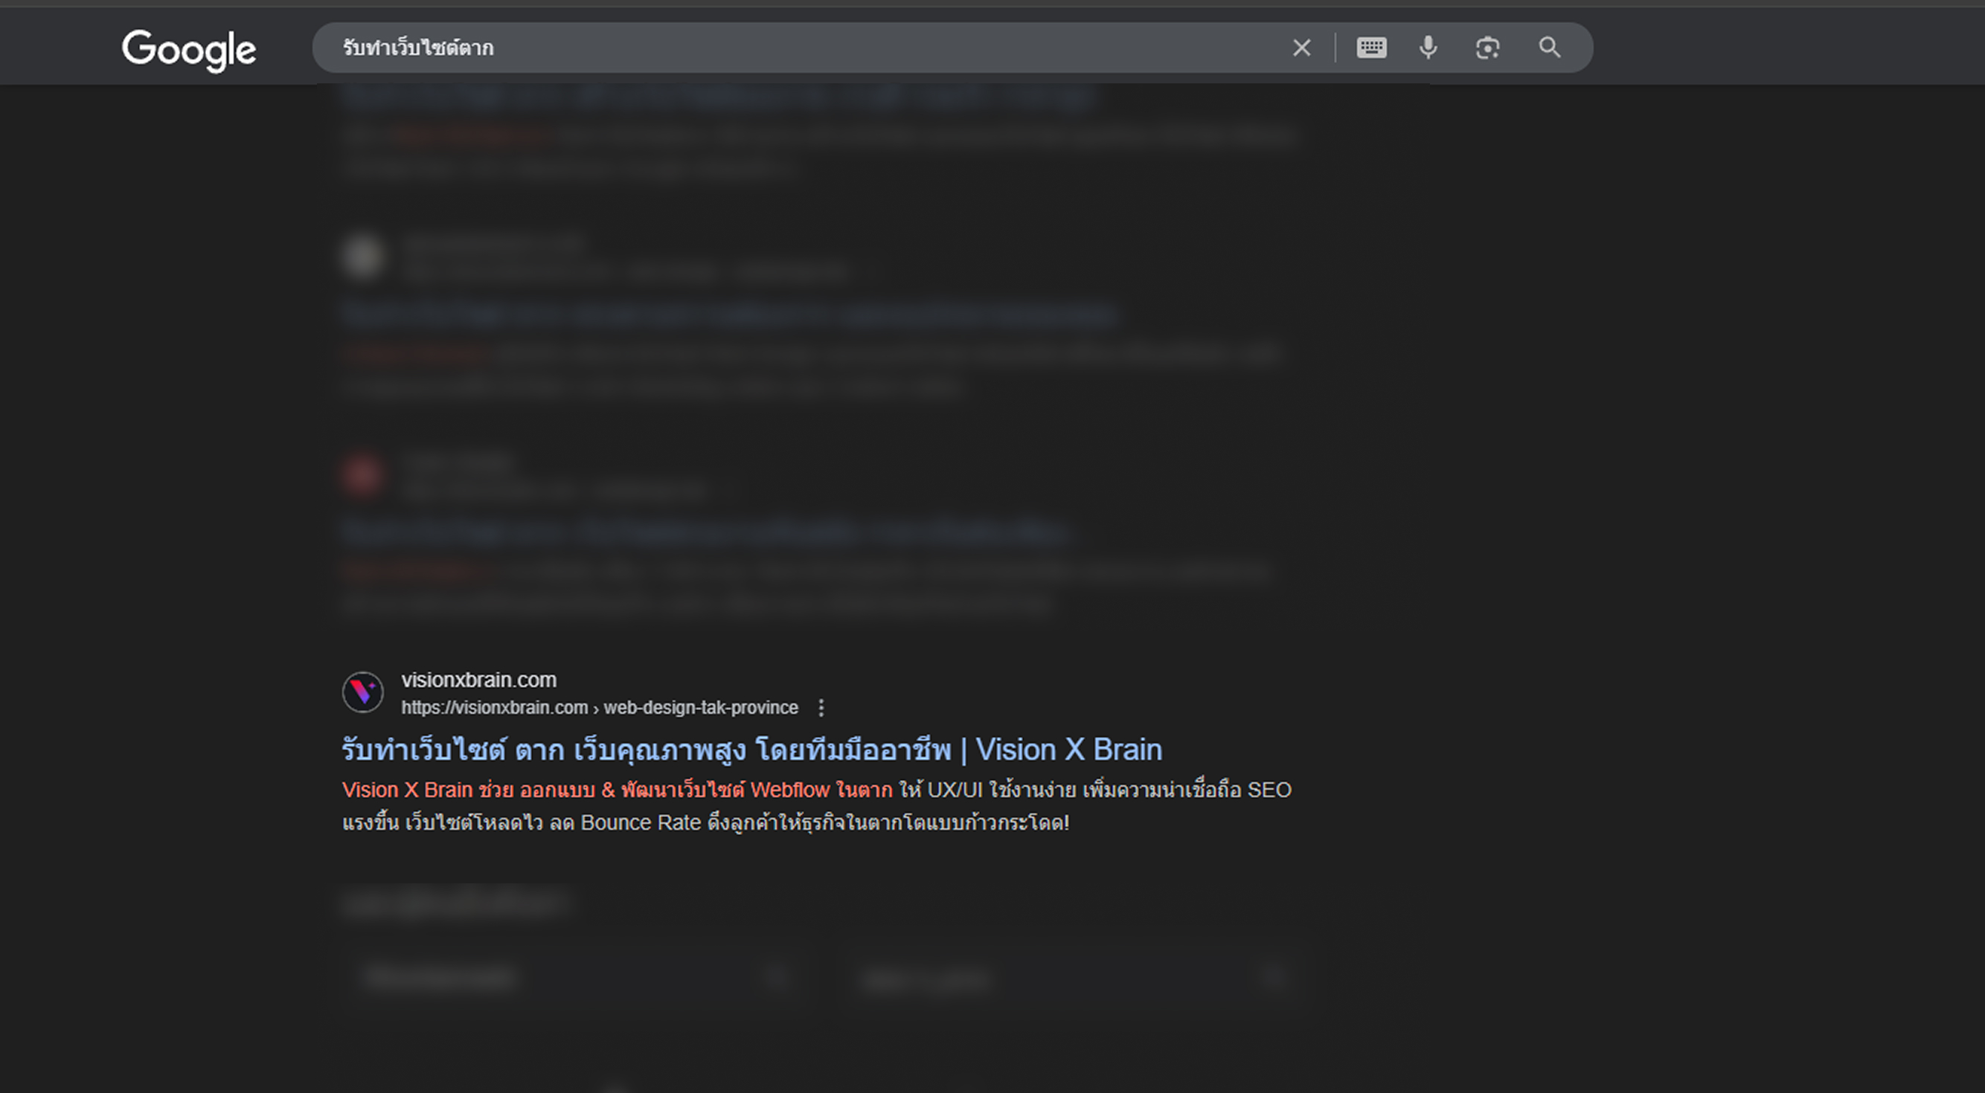Start voice search with microphone
The width and height of the screenshot is (1985, 1093).
[x=1428, y=48]
